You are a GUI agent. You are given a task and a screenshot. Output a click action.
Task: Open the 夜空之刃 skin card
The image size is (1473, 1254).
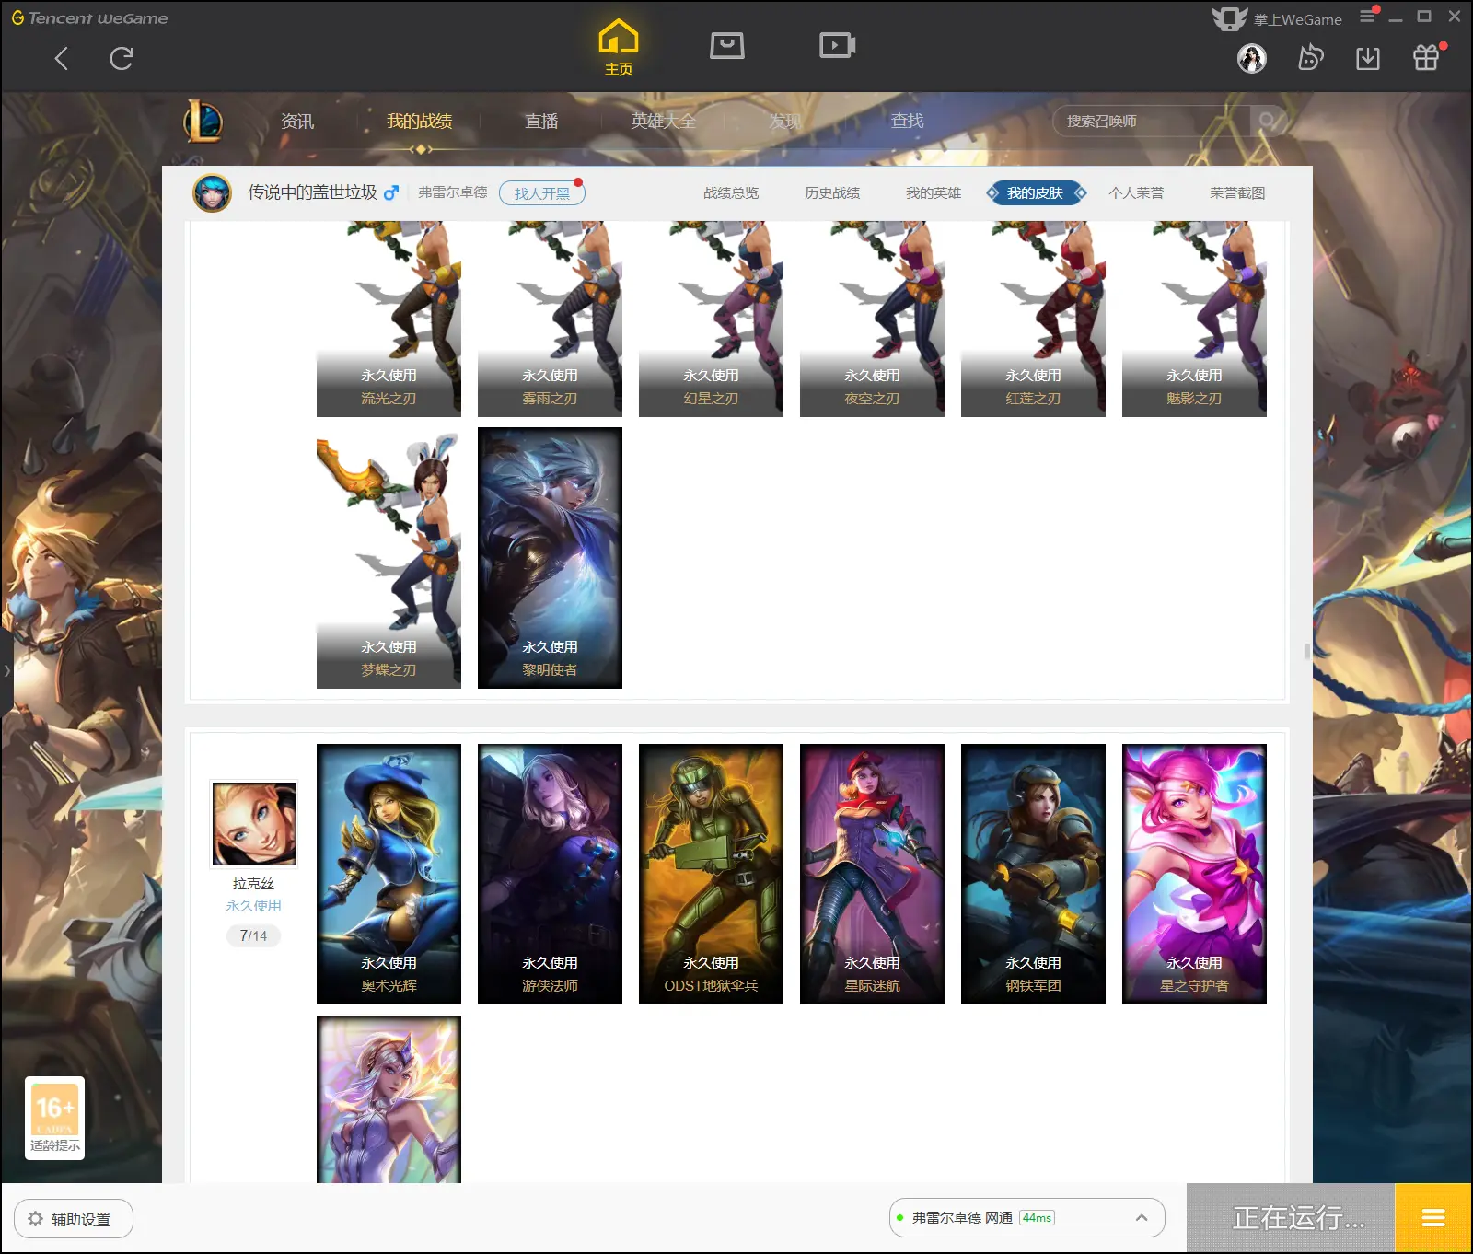(872, 319)
